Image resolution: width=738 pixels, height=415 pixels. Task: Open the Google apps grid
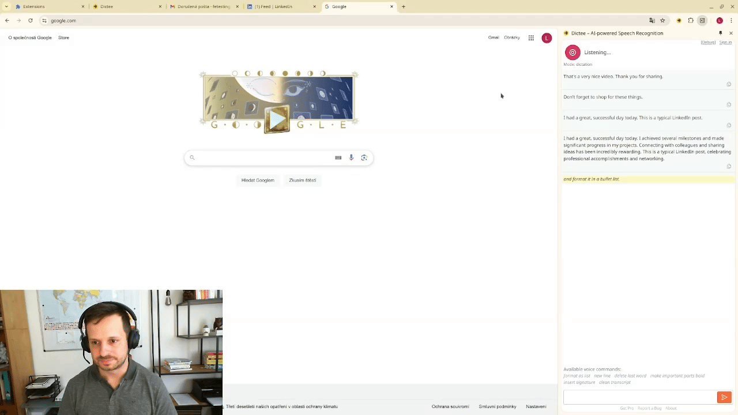[531, 38]
